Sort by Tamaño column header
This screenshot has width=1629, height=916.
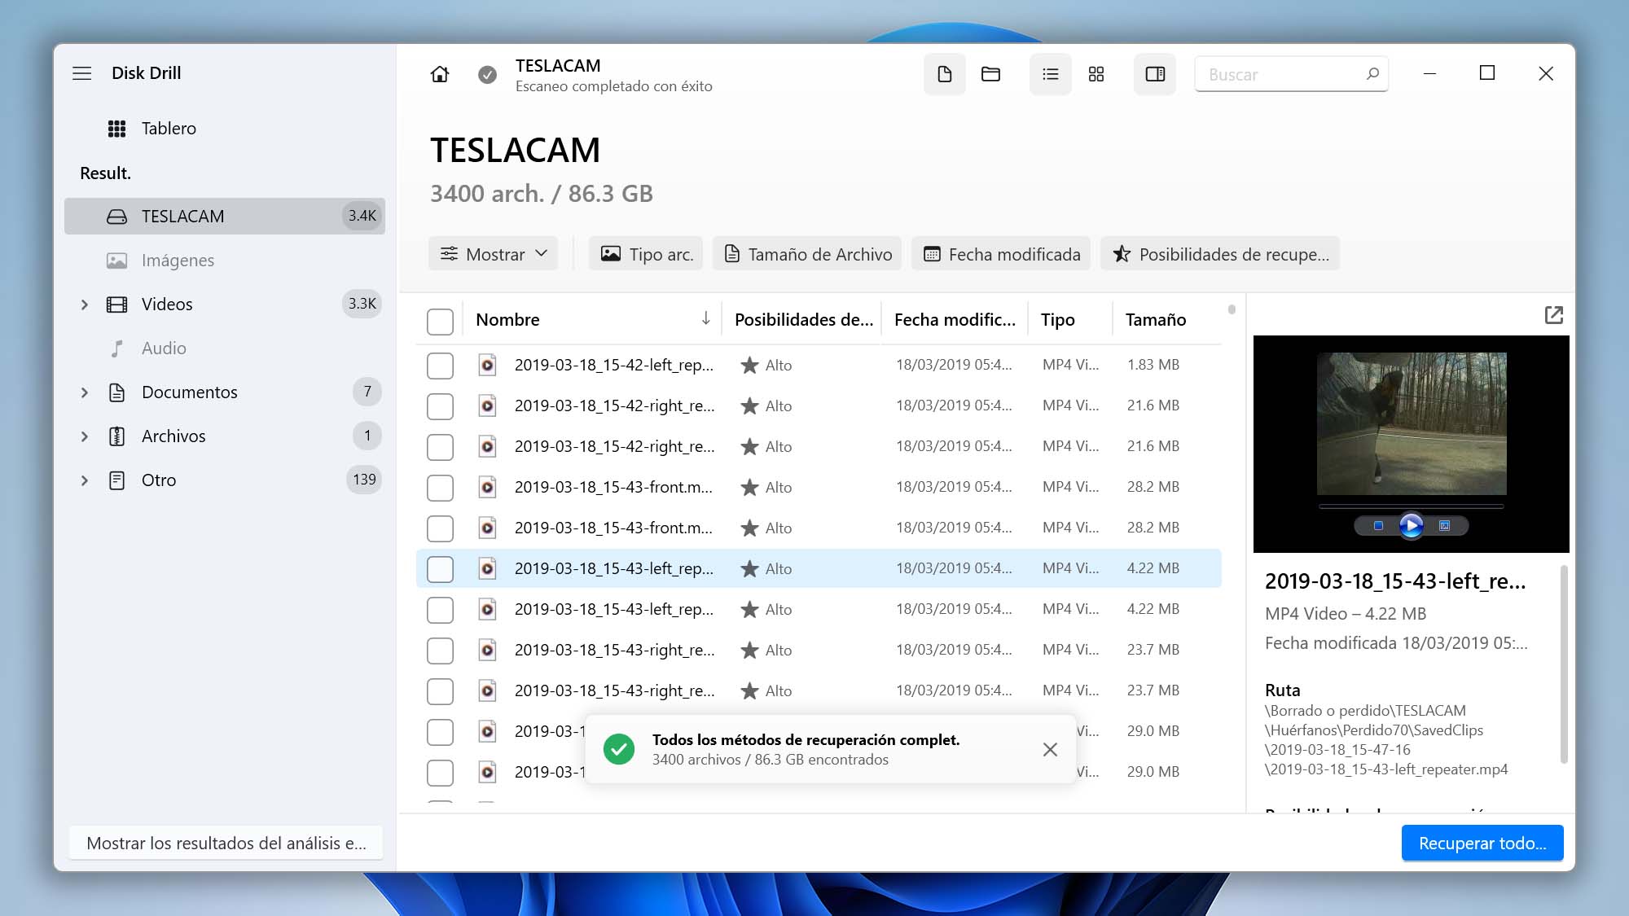click(x=1166, y=319)
